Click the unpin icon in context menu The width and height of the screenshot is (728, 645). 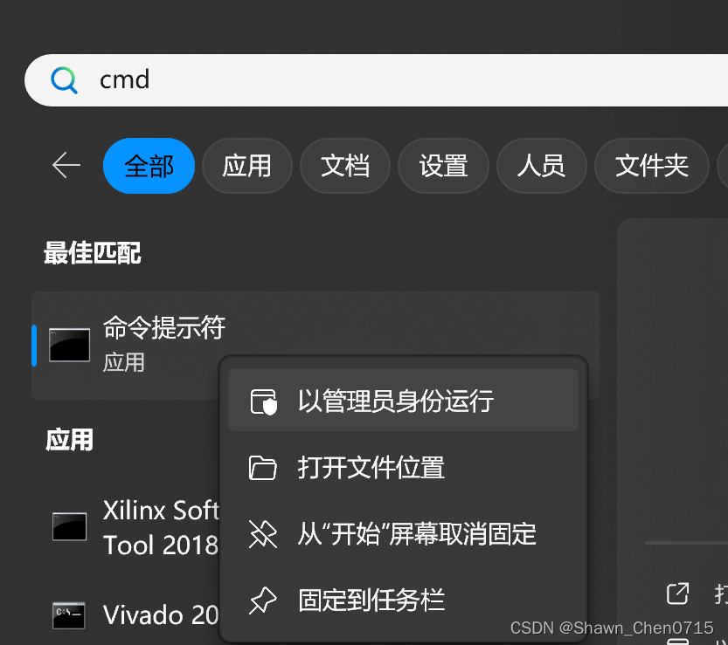(x=263, y=533)
